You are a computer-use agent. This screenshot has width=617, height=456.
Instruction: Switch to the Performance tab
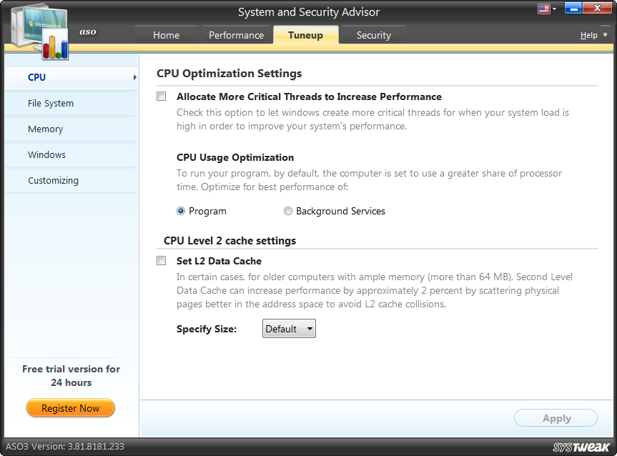tap(237, 34)
